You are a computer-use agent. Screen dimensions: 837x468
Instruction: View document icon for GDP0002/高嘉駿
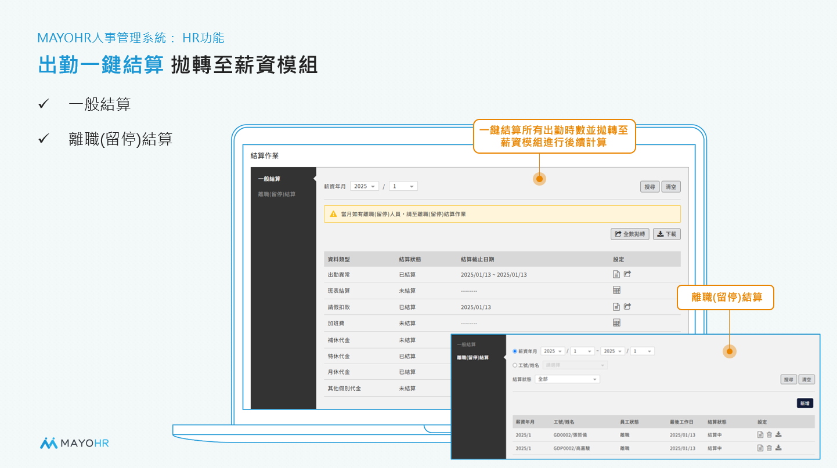tap(760, 448)
